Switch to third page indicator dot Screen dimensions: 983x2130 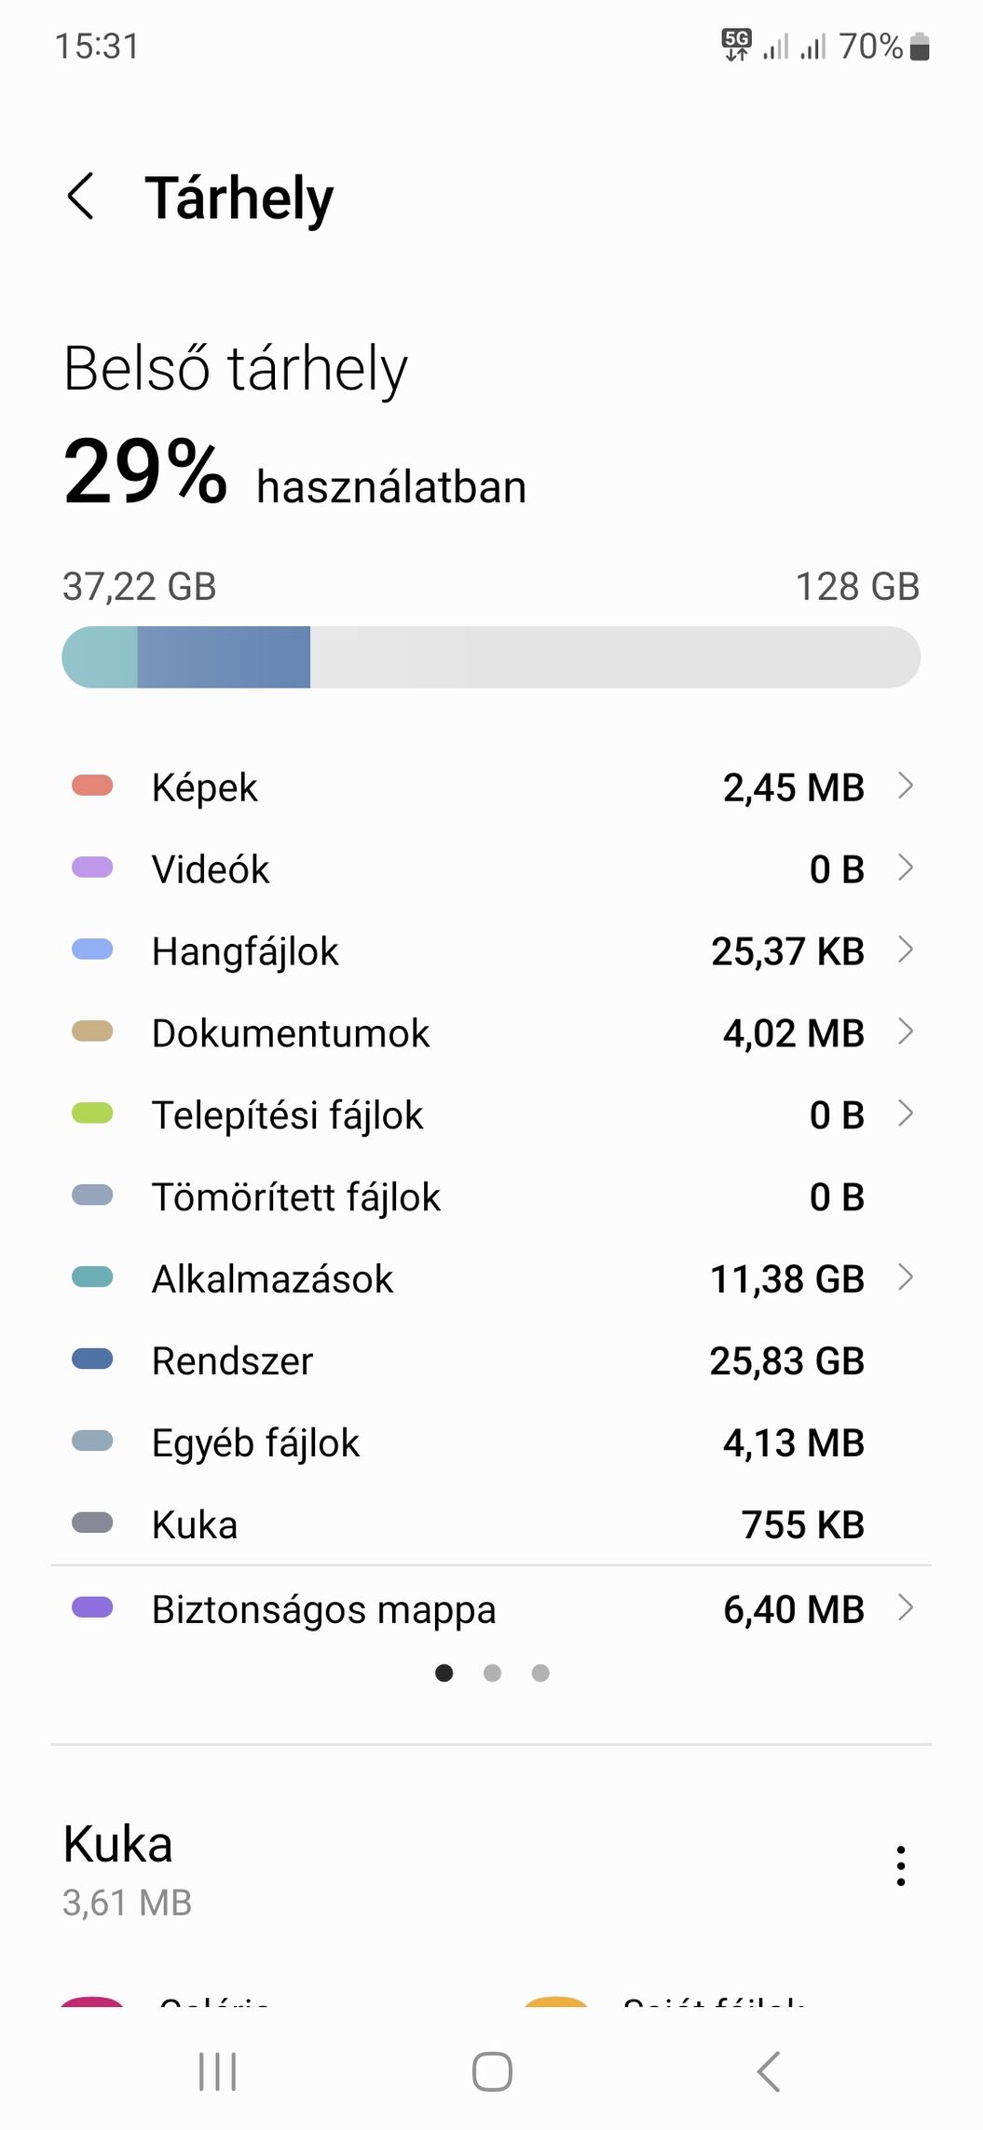click(540, 1673)
